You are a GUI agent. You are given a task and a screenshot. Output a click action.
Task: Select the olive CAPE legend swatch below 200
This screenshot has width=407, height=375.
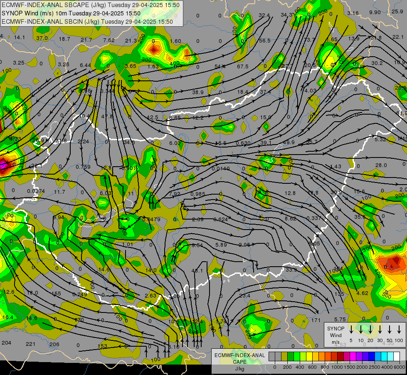[x=284, y=357]
